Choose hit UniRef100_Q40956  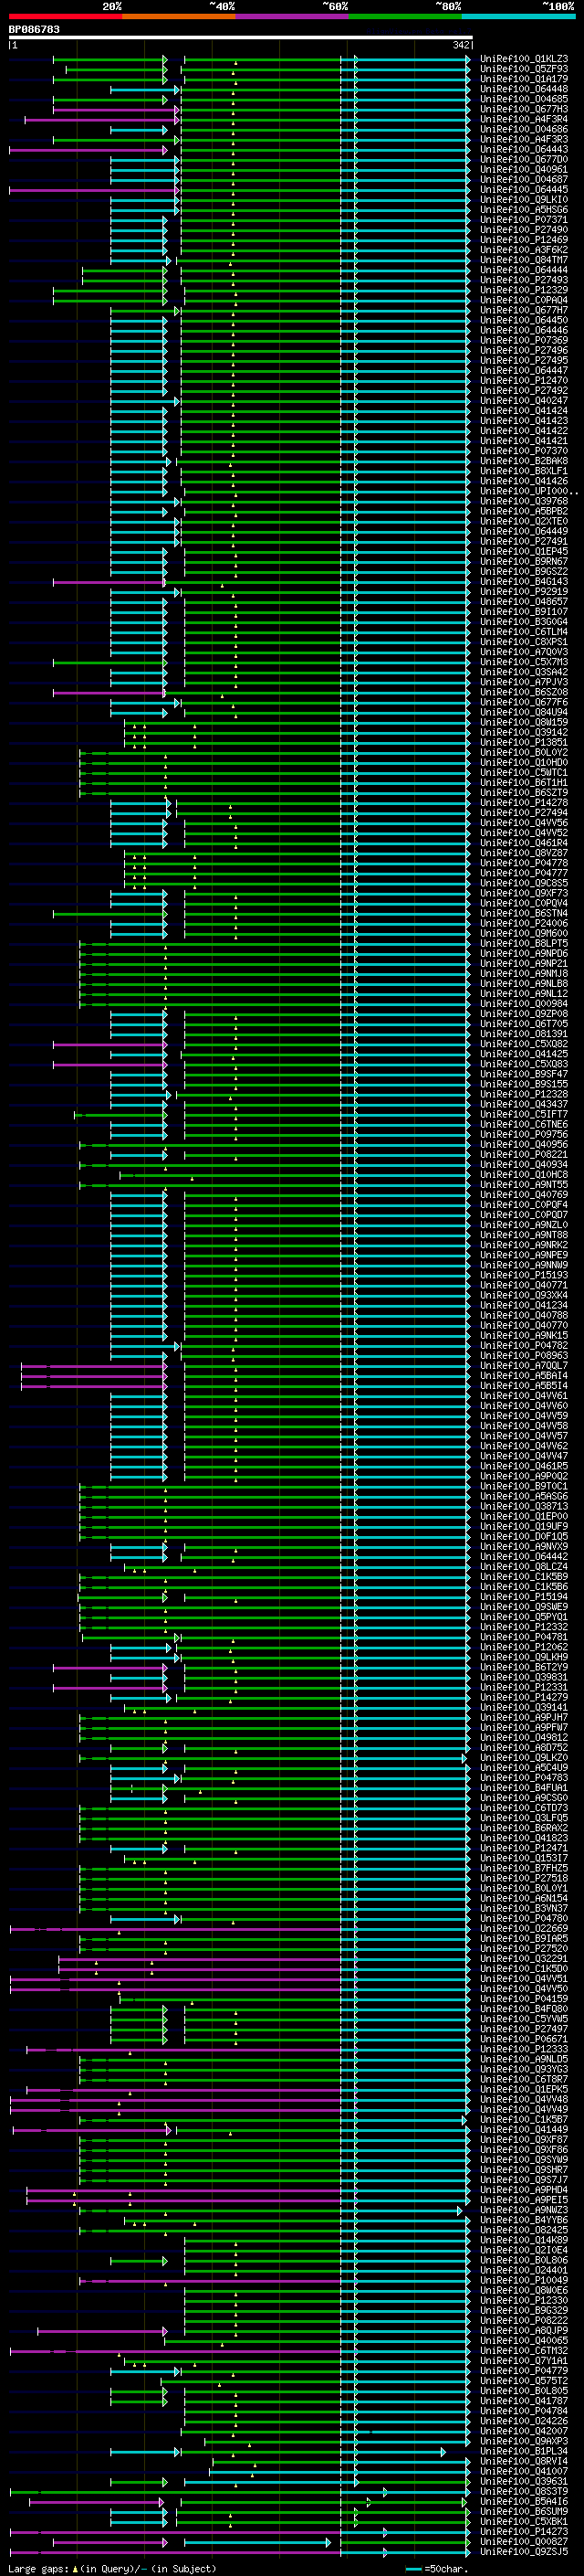(524, 1145)
